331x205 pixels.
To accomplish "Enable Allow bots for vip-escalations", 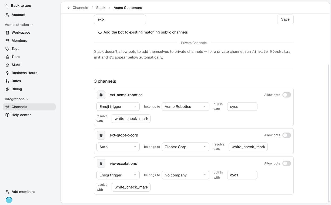I will (286, 164).
